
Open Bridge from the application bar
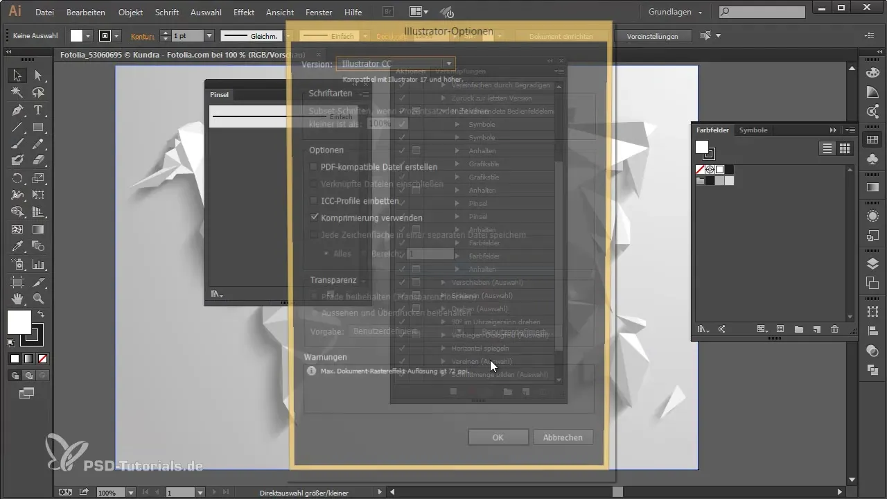[389, 12]
